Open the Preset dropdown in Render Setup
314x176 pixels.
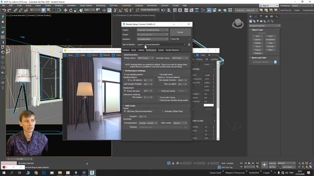tap(153, 35)
